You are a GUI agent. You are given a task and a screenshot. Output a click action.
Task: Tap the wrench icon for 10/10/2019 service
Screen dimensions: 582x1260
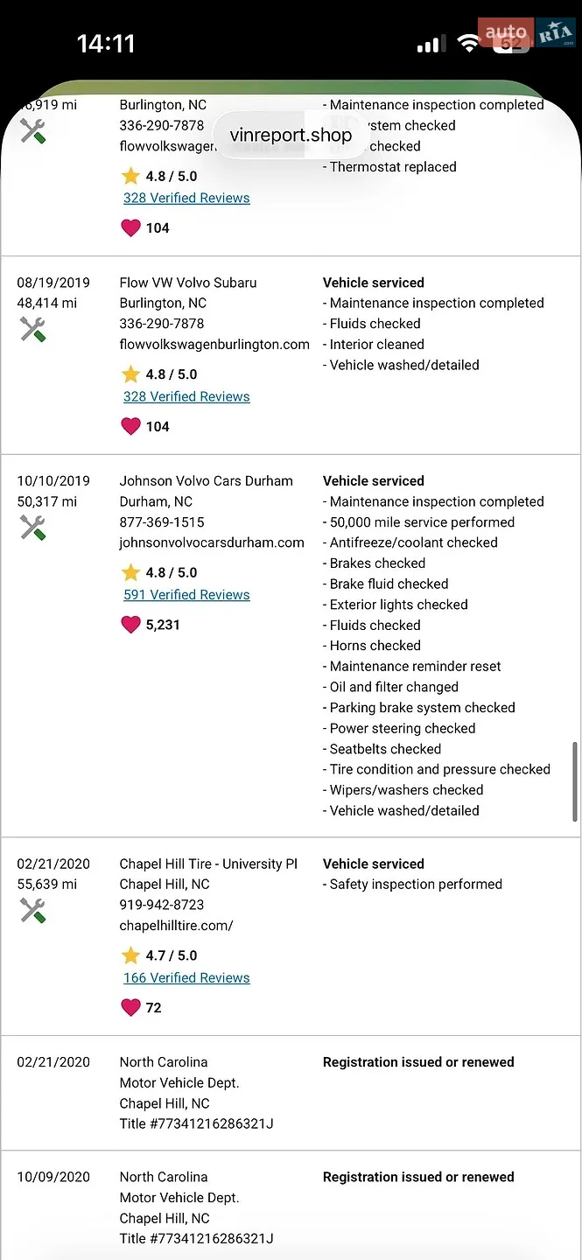pos(32,528)
